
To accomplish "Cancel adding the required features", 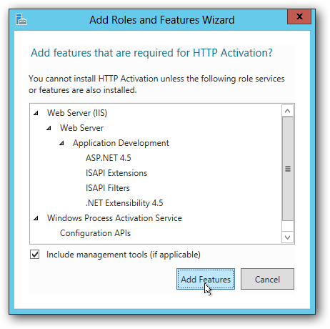I will pos(267,279).
